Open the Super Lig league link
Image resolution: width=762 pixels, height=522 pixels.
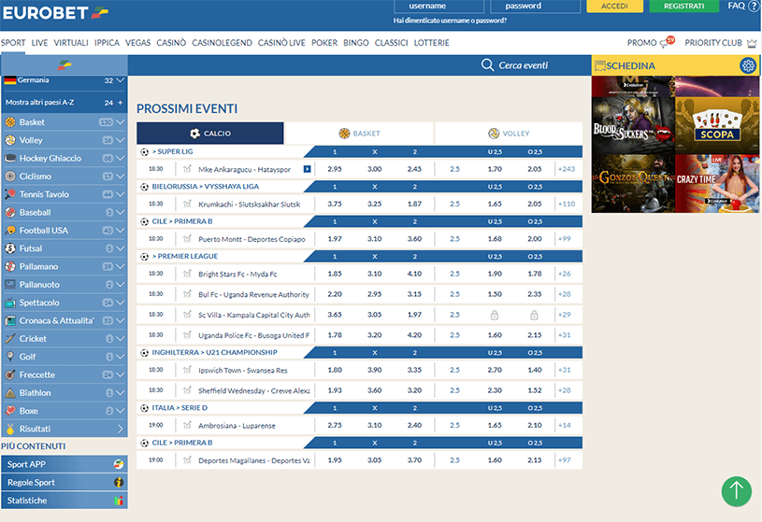click(x=173, y=151)
